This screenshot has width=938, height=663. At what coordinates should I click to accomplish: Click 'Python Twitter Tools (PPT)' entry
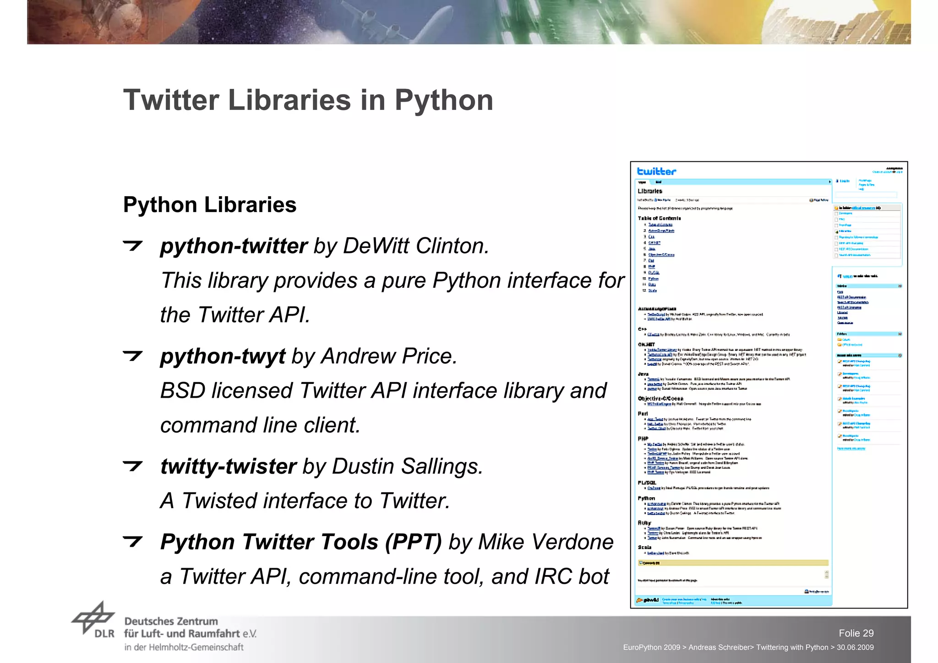(x=301, y=542)
